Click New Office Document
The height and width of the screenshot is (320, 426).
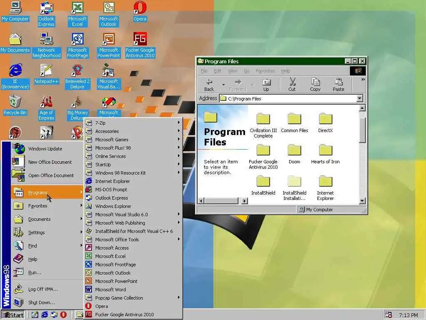coord(47,162)
